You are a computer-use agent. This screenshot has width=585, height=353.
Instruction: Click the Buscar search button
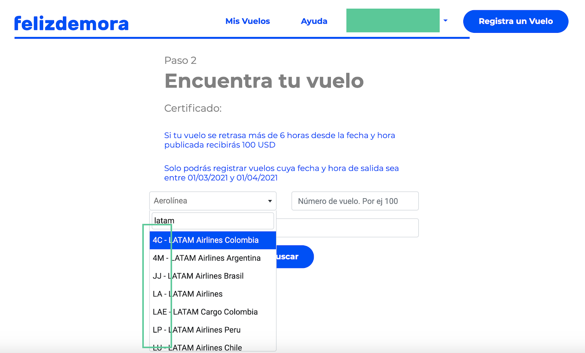pyautogui.click(x=295, y=257)
